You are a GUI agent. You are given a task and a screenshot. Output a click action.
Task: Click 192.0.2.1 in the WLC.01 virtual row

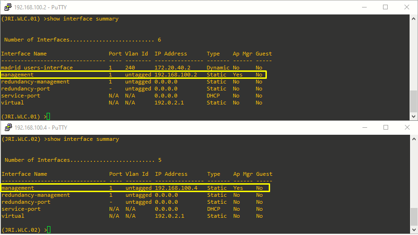(169, 103)
